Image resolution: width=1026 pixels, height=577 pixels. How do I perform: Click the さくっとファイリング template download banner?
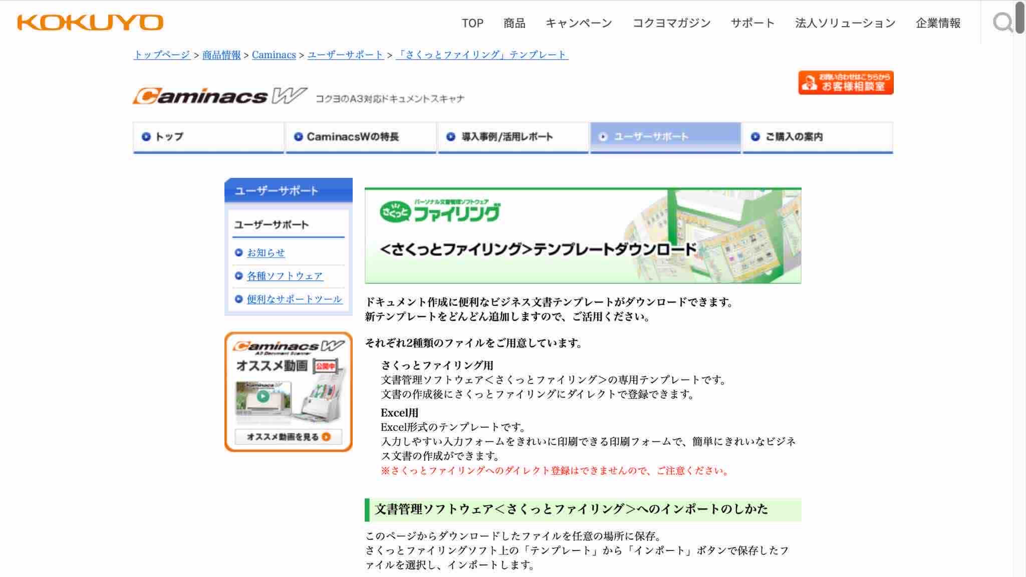point(583,235)
